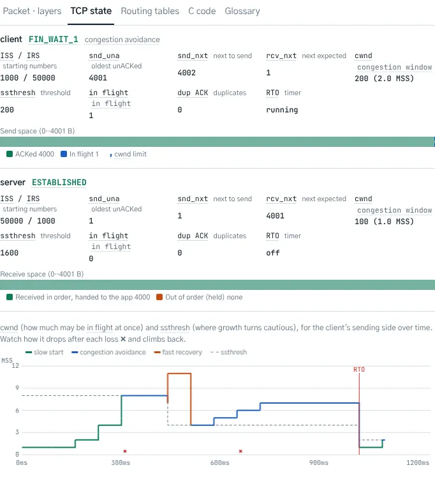Click the client Send space bar
Viewport: 435px width, 479px height.
pyautogui.click(x=217, y=142)
